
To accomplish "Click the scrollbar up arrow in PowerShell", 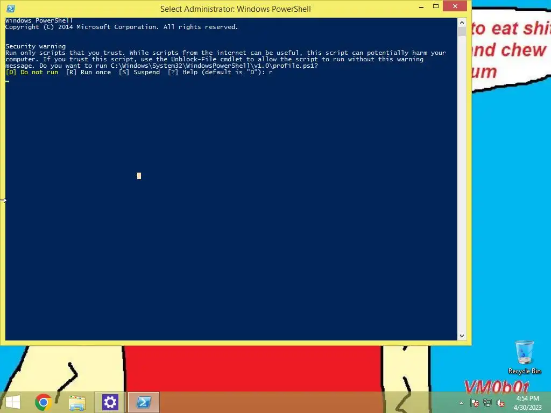I will [462, 23].
